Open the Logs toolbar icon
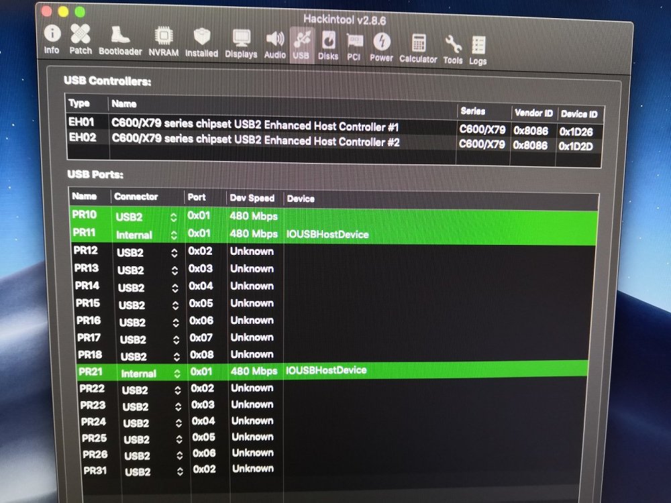The image size is (671, 503). [x=478, y=52]
